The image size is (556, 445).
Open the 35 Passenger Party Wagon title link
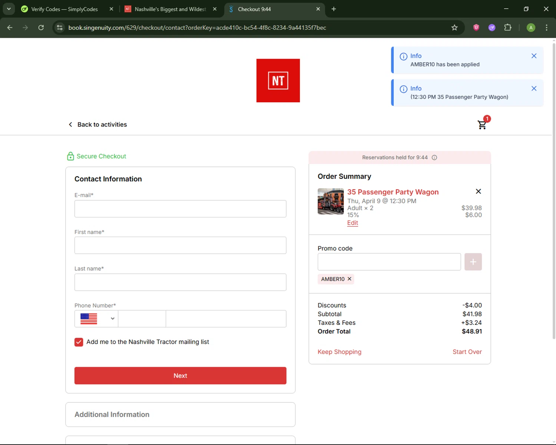click(x=393, y=192)
